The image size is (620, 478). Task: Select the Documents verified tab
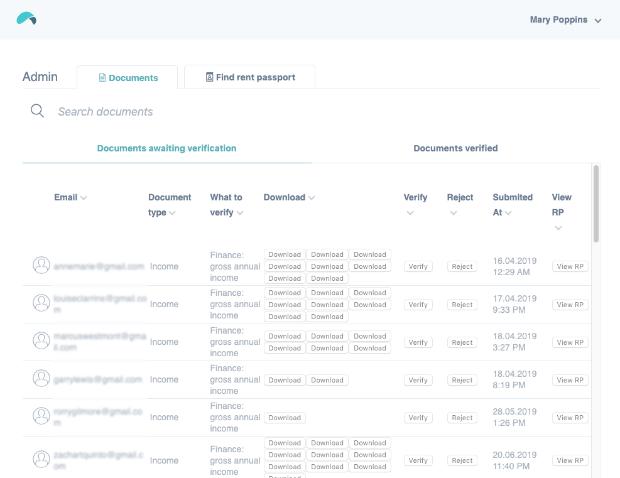click(455, 148)
